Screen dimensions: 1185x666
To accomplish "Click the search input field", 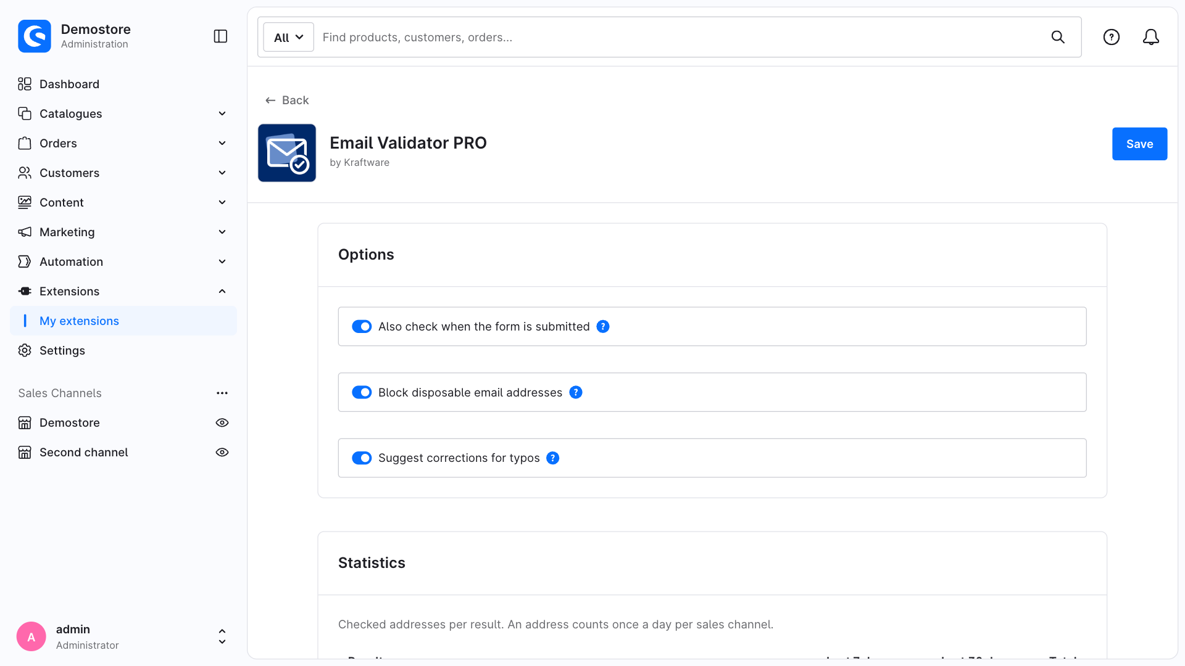I will click(x=679, y=37).
